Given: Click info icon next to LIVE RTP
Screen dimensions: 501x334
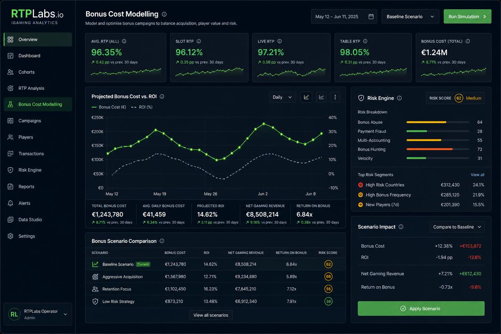Looking at the screenshot, I should [279, 41].
